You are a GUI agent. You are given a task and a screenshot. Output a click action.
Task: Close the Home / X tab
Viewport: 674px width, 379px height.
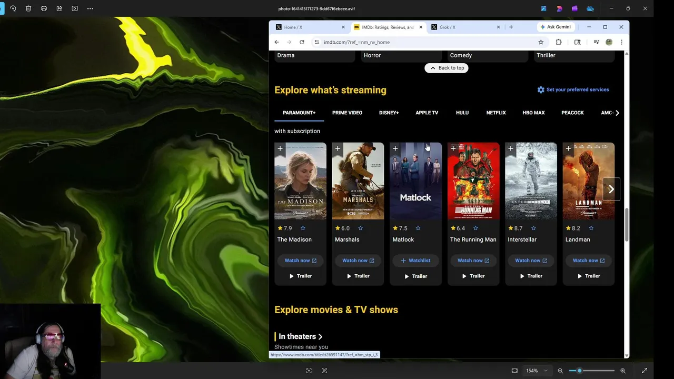pyautogui.click(x=343, y=27)
